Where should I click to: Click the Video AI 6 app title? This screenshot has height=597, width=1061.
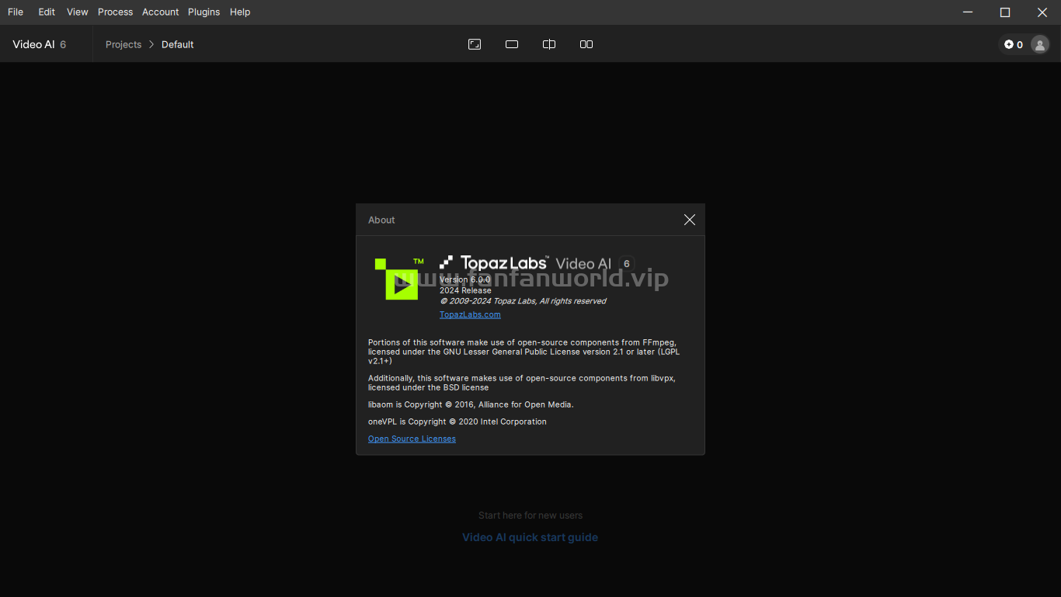(40, 44)
